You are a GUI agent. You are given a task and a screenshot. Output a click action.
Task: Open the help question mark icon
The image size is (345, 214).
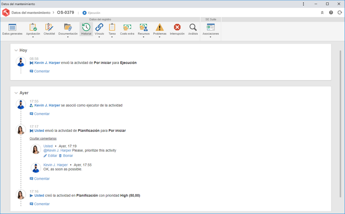pyautogui.click(x=331, y=13)
